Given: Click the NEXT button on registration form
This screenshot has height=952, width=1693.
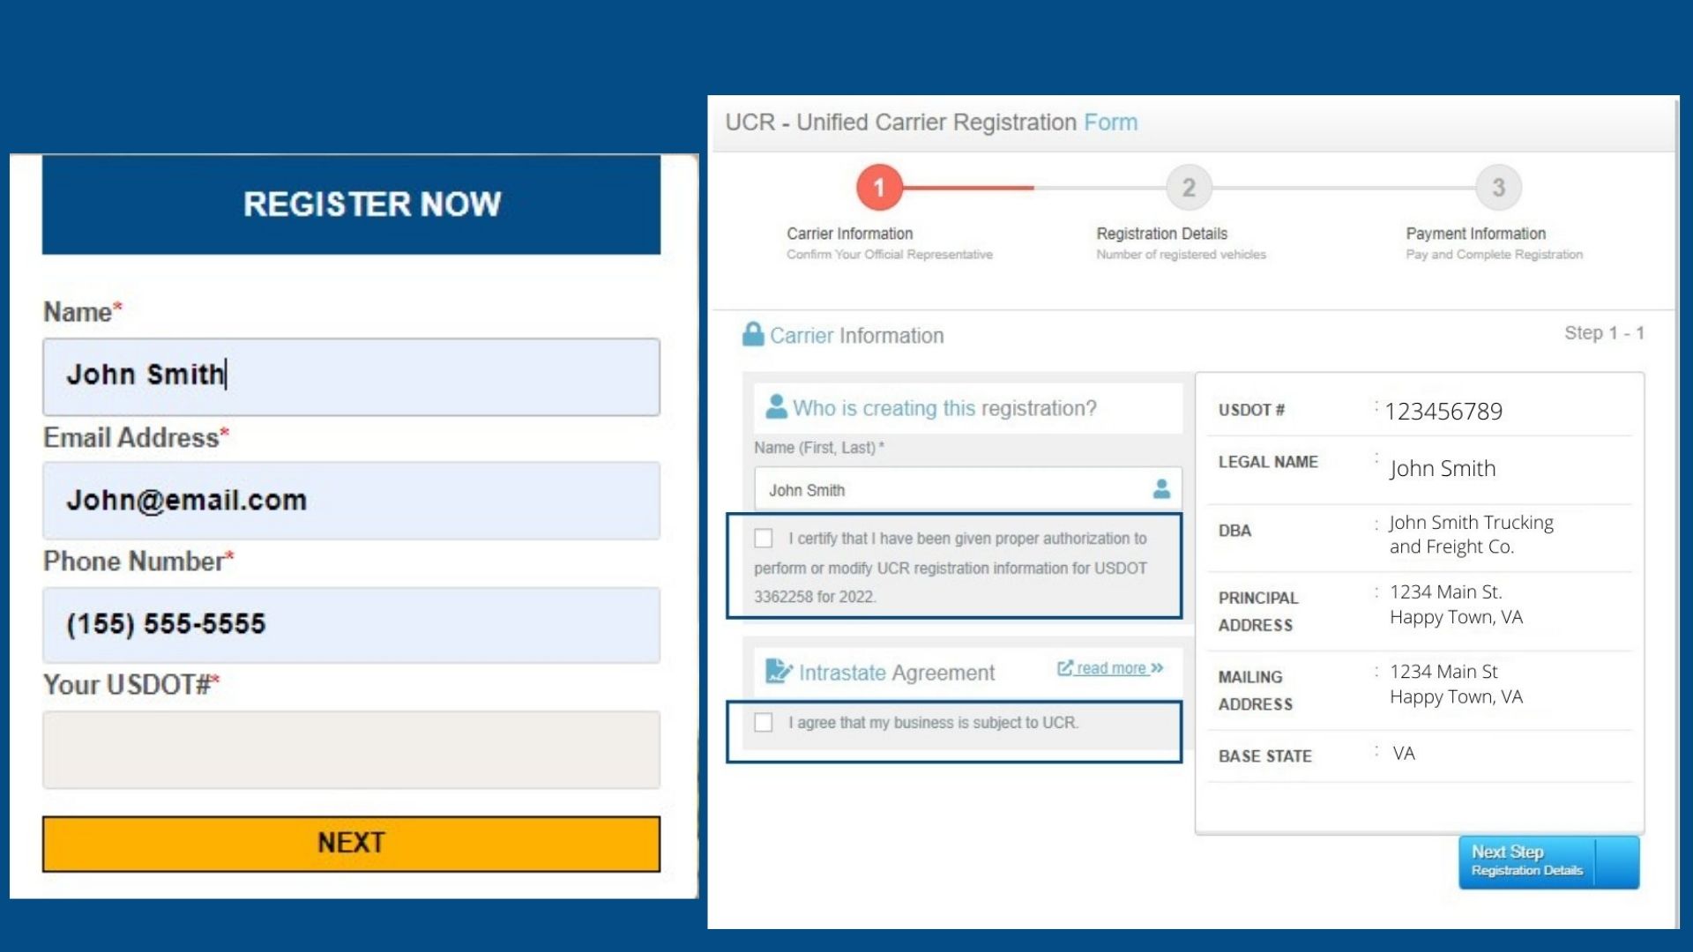Looking at the screenshot, I should click(353, 843).
